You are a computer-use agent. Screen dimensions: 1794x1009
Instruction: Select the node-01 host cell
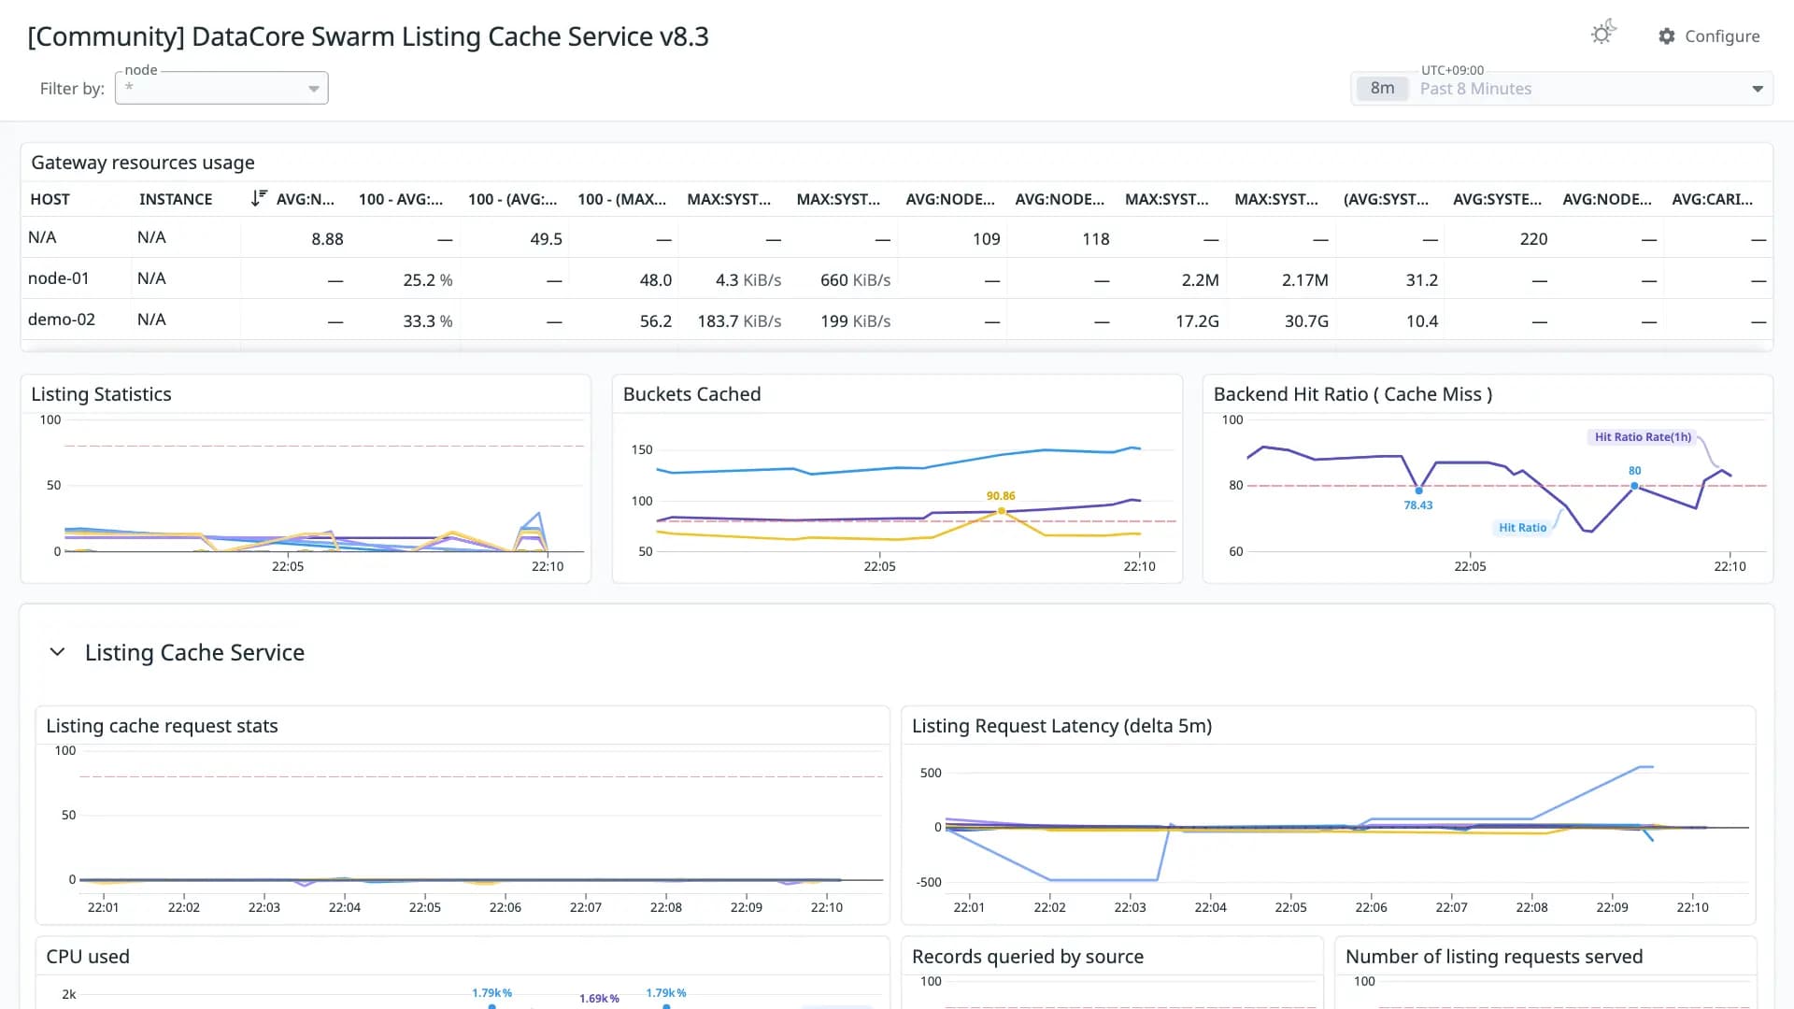59,278
